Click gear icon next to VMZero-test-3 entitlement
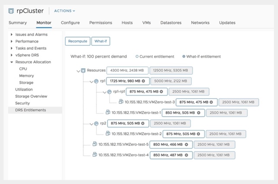 (212, 102)
